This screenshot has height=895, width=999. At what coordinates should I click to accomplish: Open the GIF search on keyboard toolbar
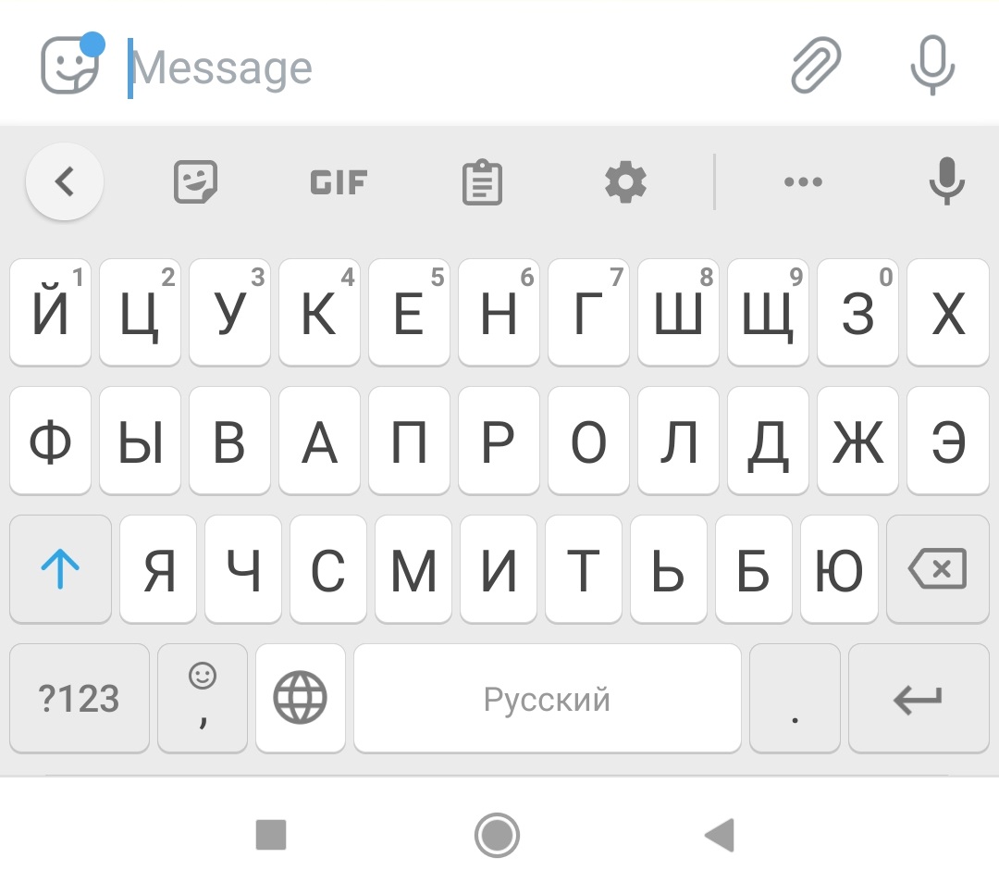(x=339, y=182)
